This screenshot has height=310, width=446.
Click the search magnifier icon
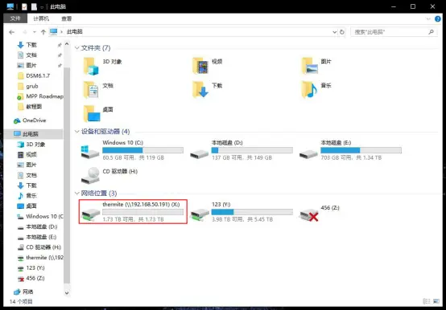(432, 32)
